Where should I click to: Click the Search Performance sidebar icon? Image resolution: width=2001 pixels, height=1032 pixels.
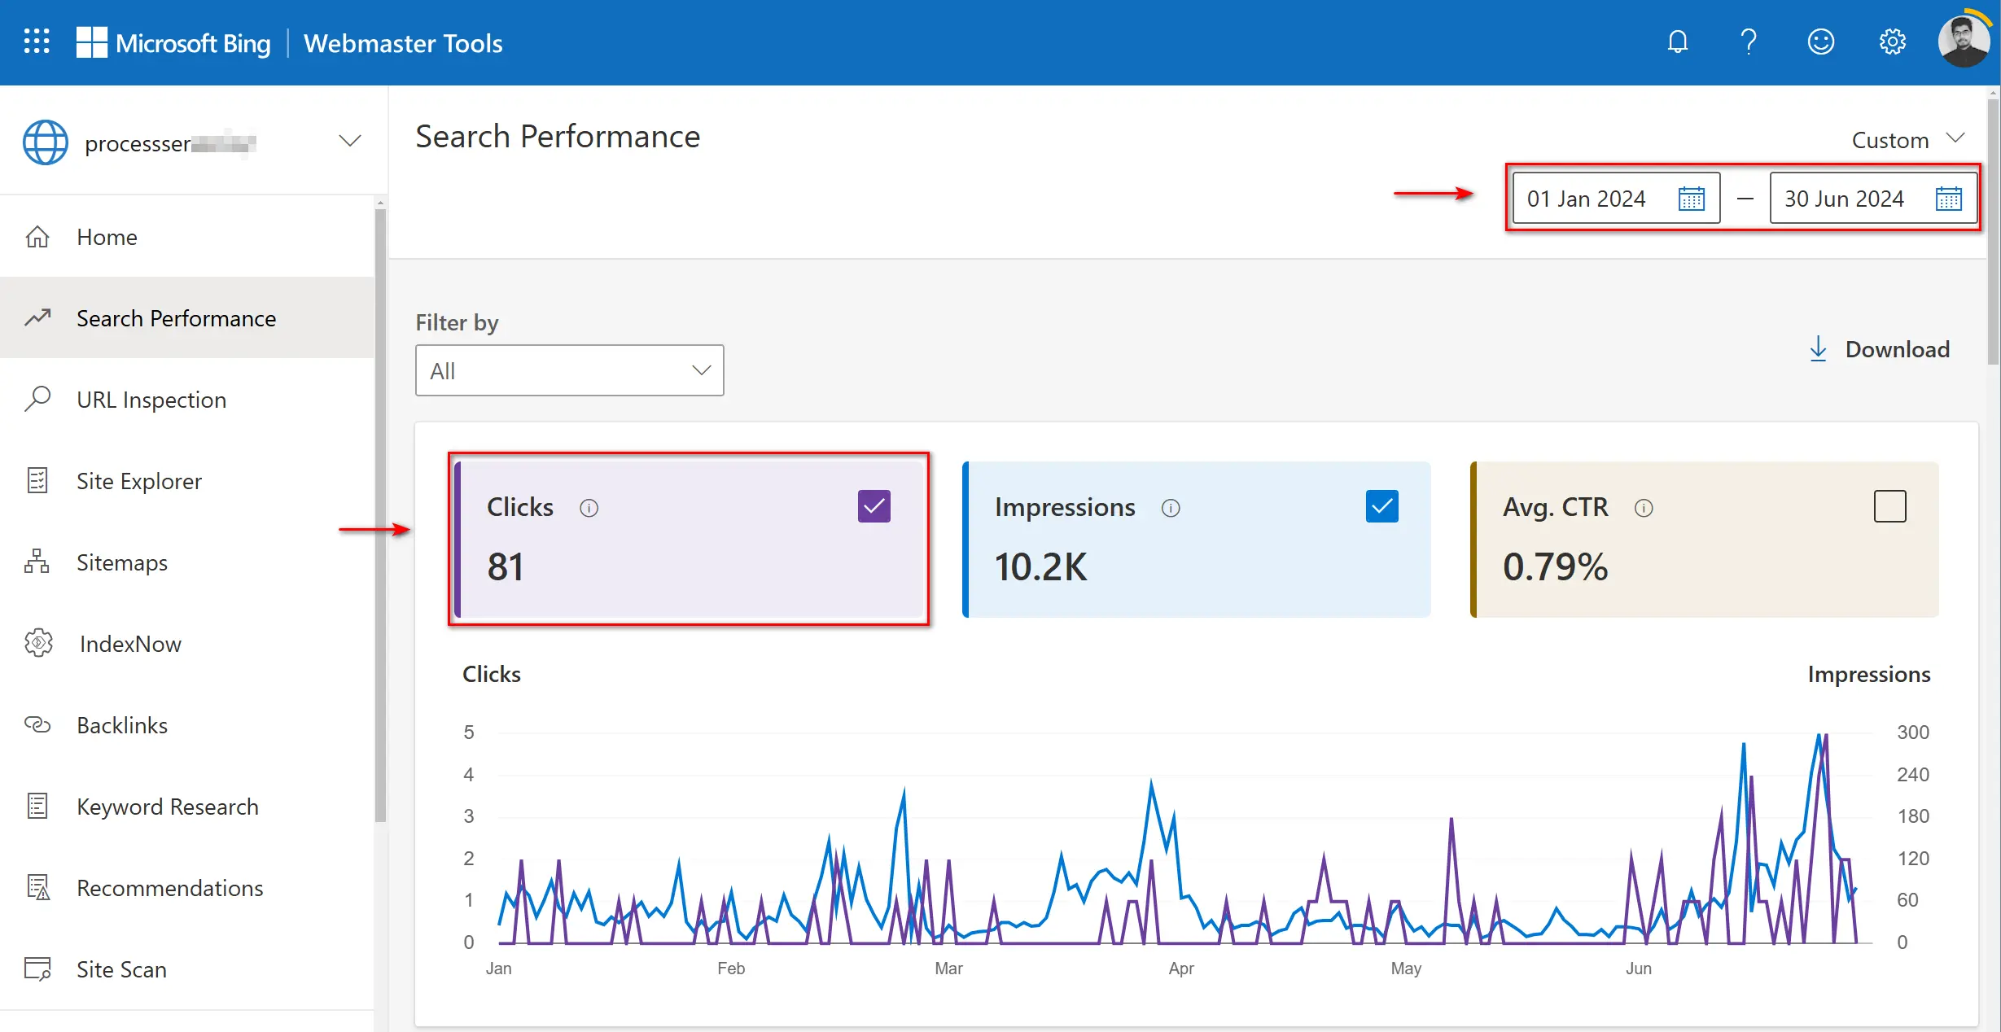(38, 317)
